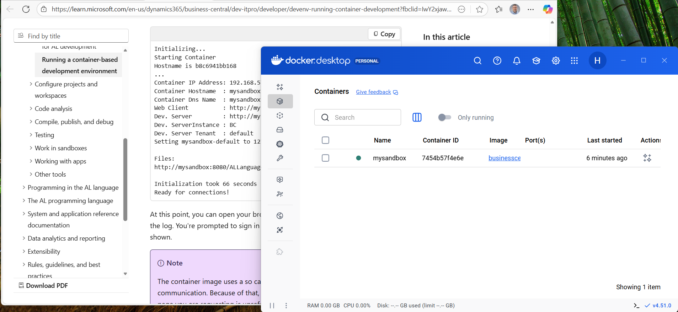Image resolution: width=678 pixels, height=312 pixels.
Task: Open the H user account avatar
Action: coord(597,60)
